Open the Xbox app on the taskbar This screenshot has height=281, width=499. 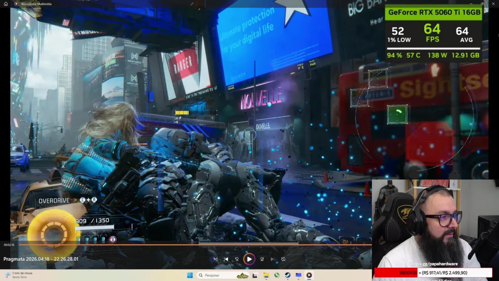[x=277, y=275]
